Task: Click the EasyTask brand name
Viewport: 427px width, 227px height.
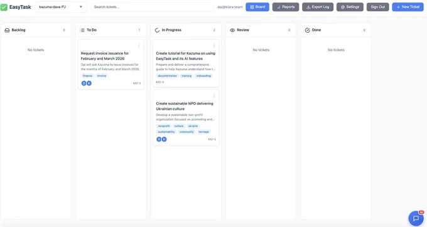Action: 20,7
